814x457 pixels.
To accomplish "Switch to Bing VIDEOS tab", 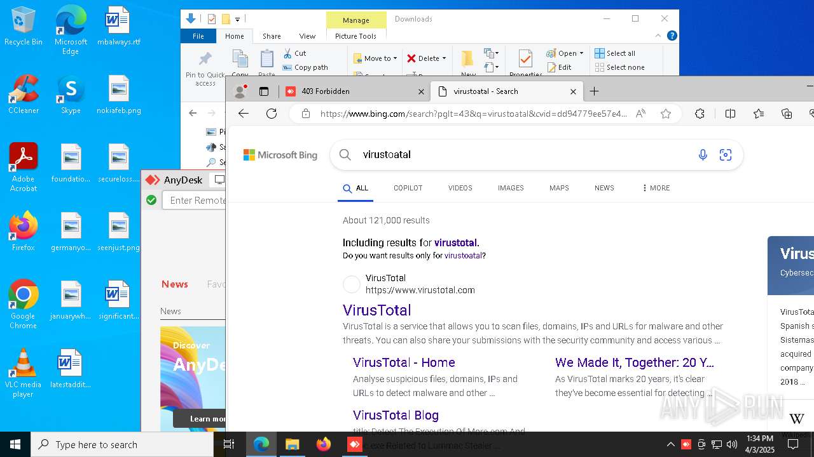I will (x=460, y=188).
